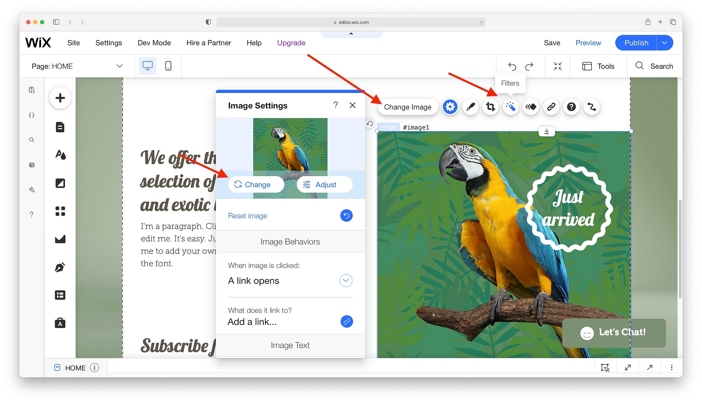Click the Adjust button in Image Settings

(x=324, y=184)
